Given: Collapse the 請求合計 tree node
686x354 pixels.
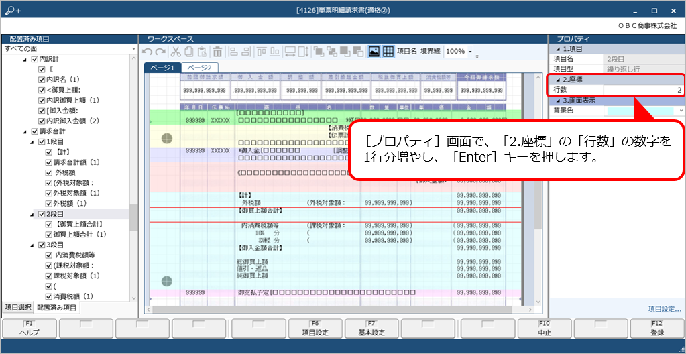Looking at the screenshot, I should (25, 131).
